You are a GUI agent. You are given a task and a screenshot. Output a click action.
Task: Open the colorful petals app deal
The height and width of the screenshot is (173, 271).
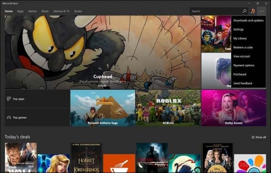(x=250, y=163)
